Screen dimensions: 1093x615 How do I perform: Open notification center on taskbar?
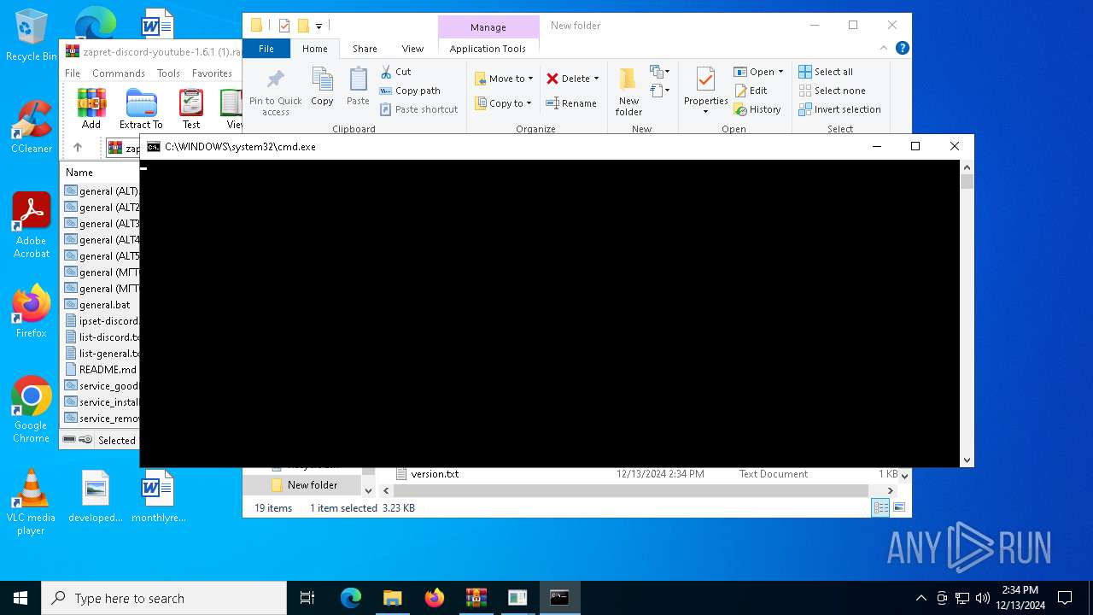tap(1065, 598)
